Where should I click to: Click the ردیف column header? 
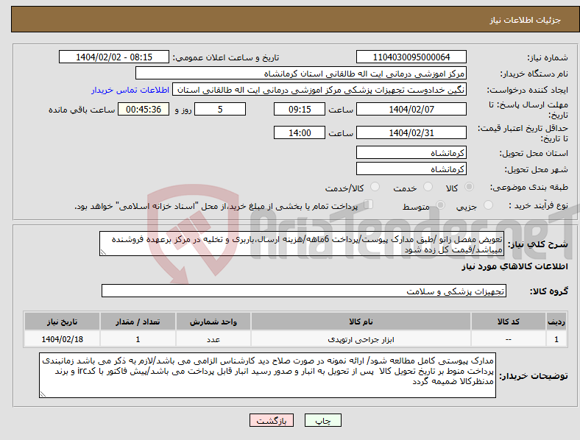tap(556, 322)
